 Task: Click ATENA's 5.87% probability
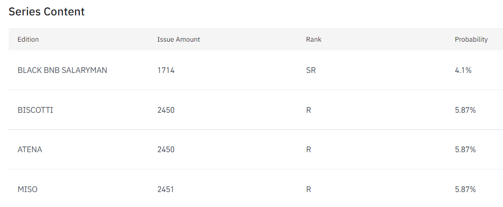(465, 149)
